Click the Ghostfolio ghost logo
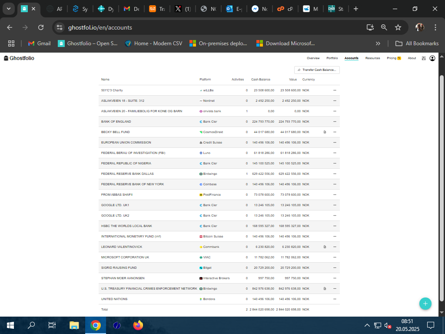Viewport: 445px width, 334px height. tap(6, 58)
